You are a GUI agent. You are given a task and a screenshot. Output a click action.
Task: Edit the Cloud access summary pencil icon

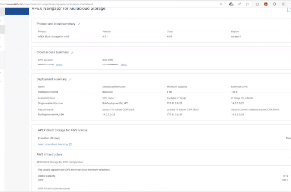pyautogui.click(x=72, y=52)
